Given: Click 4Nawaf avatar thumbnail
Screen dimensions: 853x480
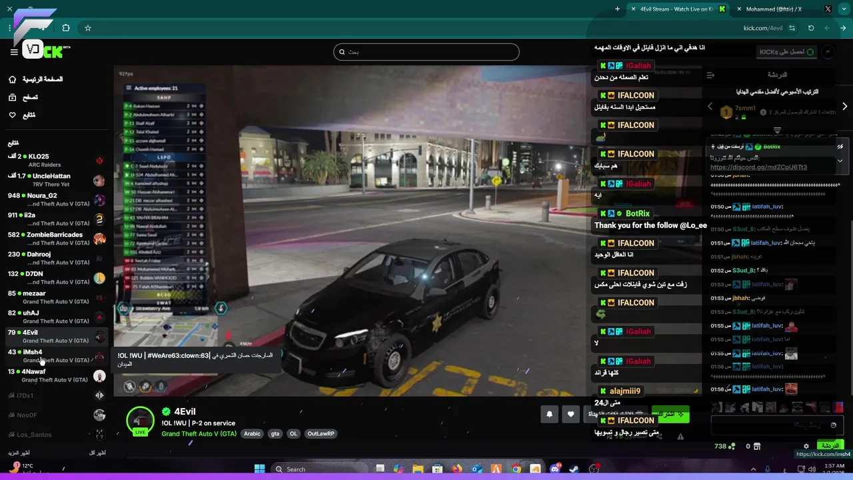Looking at the screenshot, I should tap(99, 376).
